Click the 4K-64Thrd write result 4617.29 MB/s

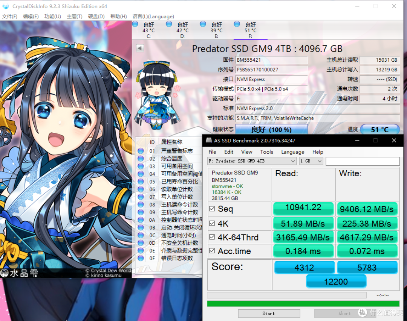point(367,237)
